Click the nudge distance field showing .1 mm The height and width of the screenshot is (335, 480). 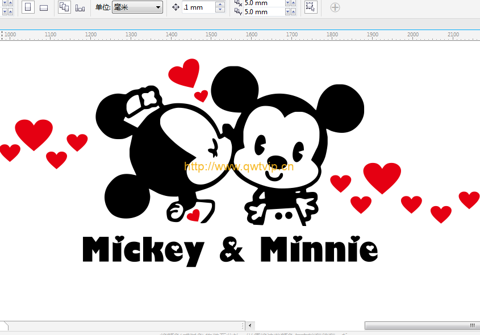(199, 7)
